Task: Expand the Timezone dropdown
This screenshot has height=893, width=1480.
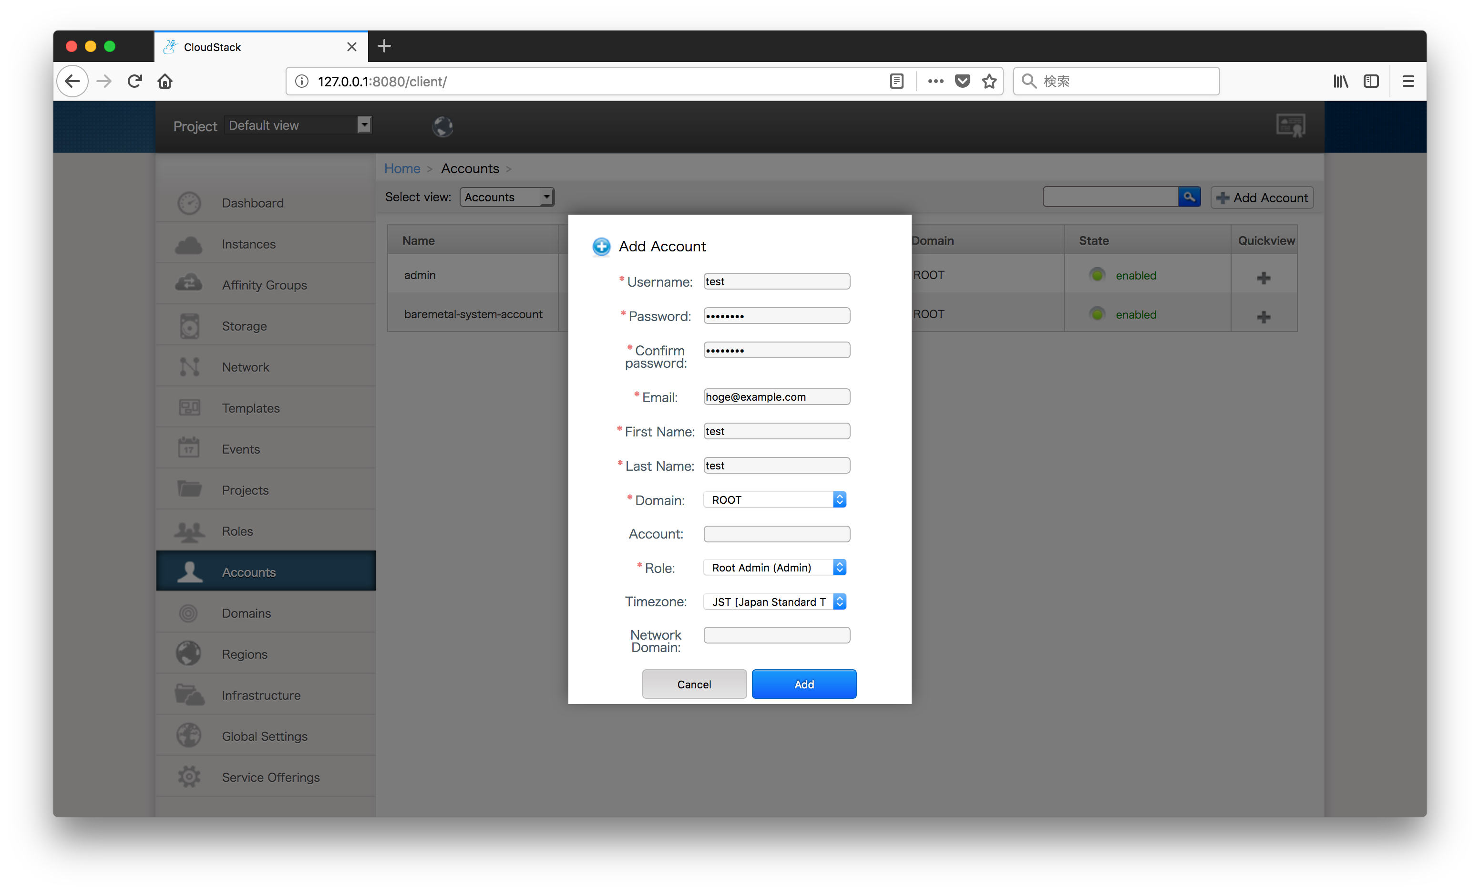Action: click(775, 602)
